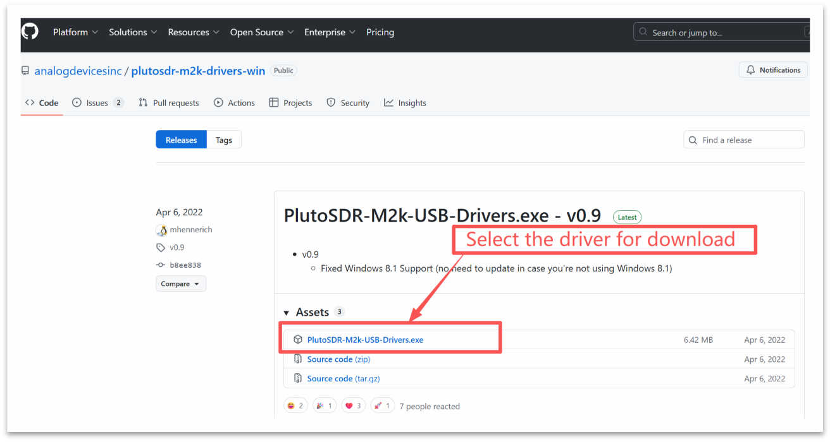830x442 pixels.
Task: Expand the Platform menu
Action: [75, 32]
